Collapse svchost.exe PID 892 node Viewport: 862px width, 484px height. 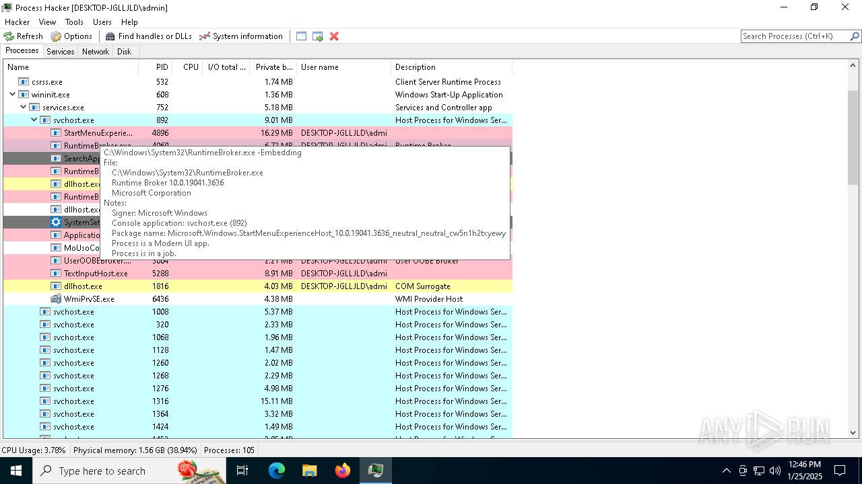click(x=34, y=120)
